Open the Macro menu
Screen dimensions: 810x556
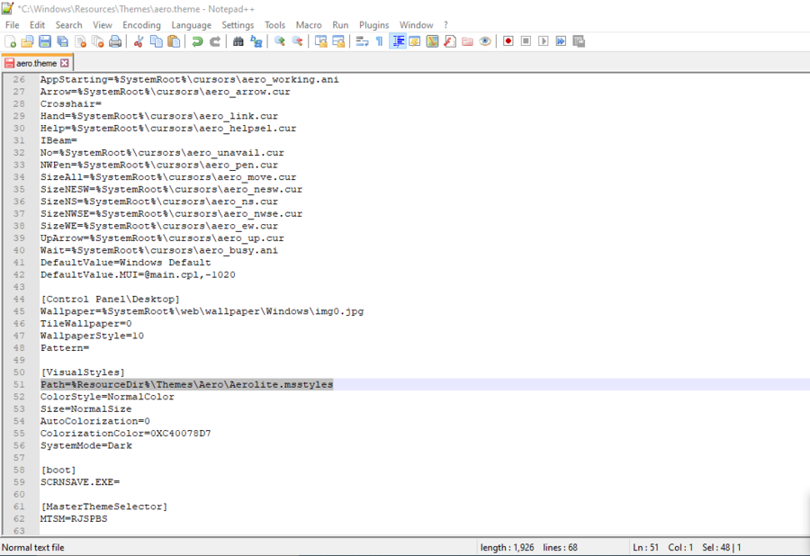pyautogui.click(x=309, y=25)
